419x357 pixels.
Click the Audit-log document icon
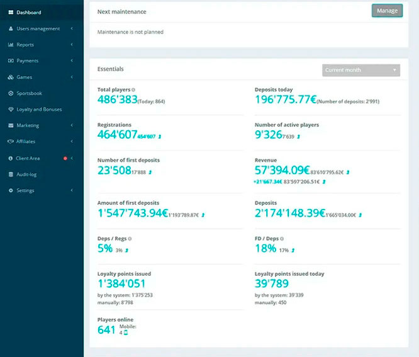click(x=11, y=174)
